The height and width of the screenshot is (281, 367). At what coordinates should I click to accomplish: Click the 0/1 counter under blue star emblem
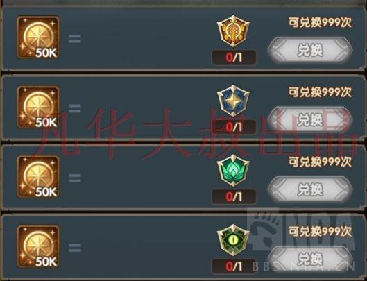pos(234,127)
